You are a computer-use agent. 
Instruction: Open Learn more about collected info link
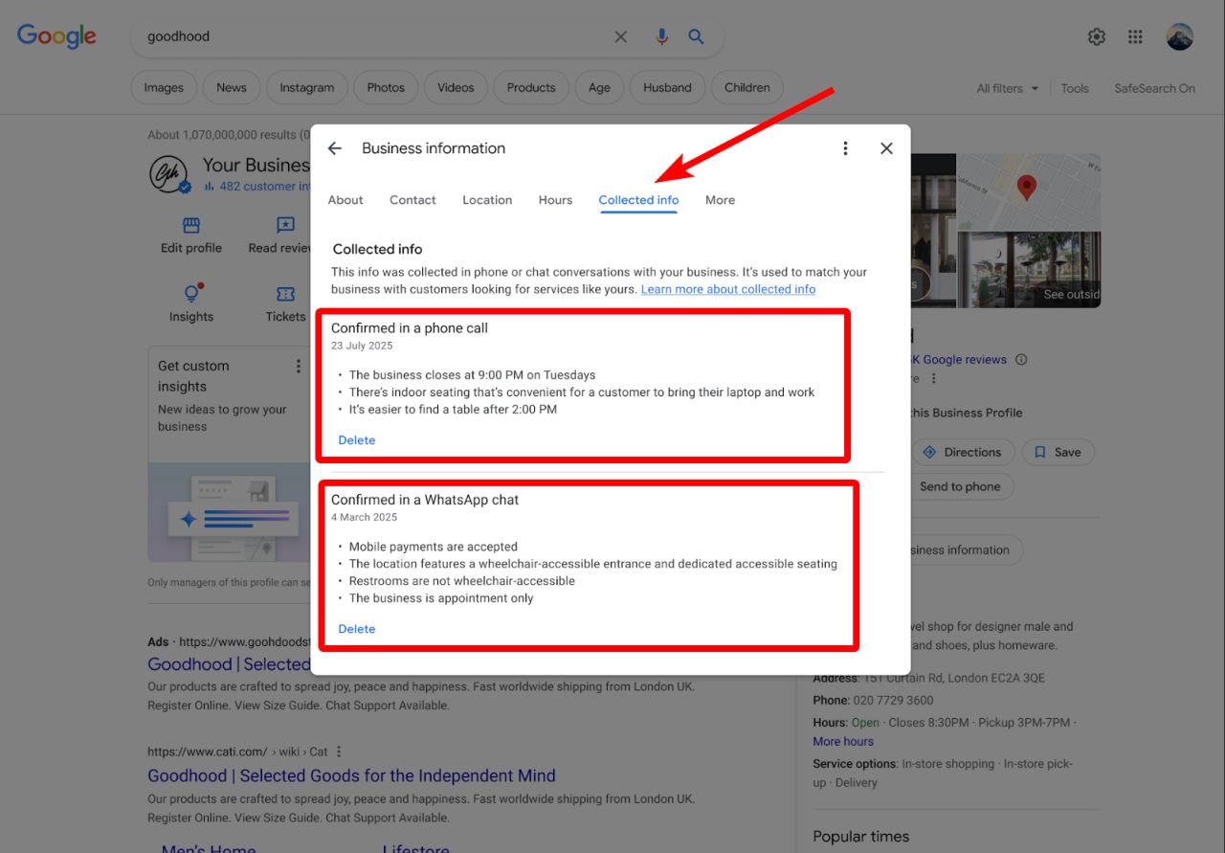point(728,289)
